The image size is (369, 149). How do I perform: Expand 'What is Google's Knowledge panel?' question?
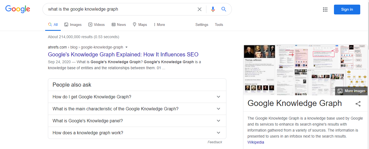click(x=137, y=121)
